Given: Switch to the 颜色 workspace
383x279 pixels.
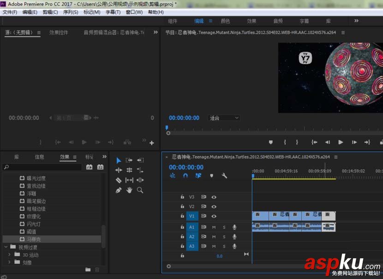Looking at the screenshot, I should (225, 21).
